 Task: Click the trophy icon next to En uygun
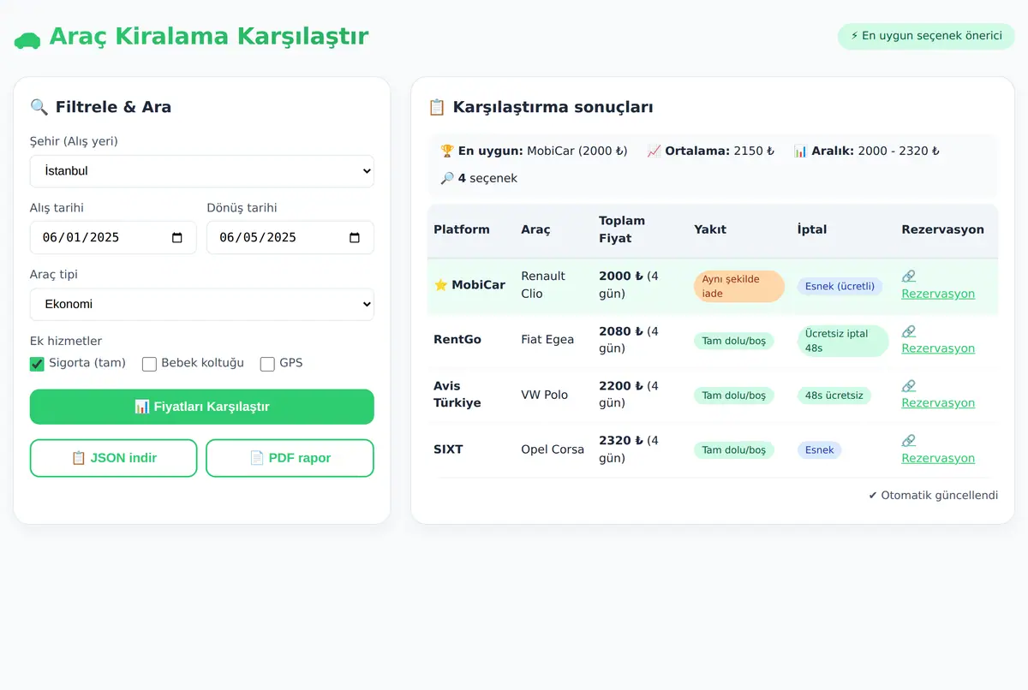(x=446, y=151)
